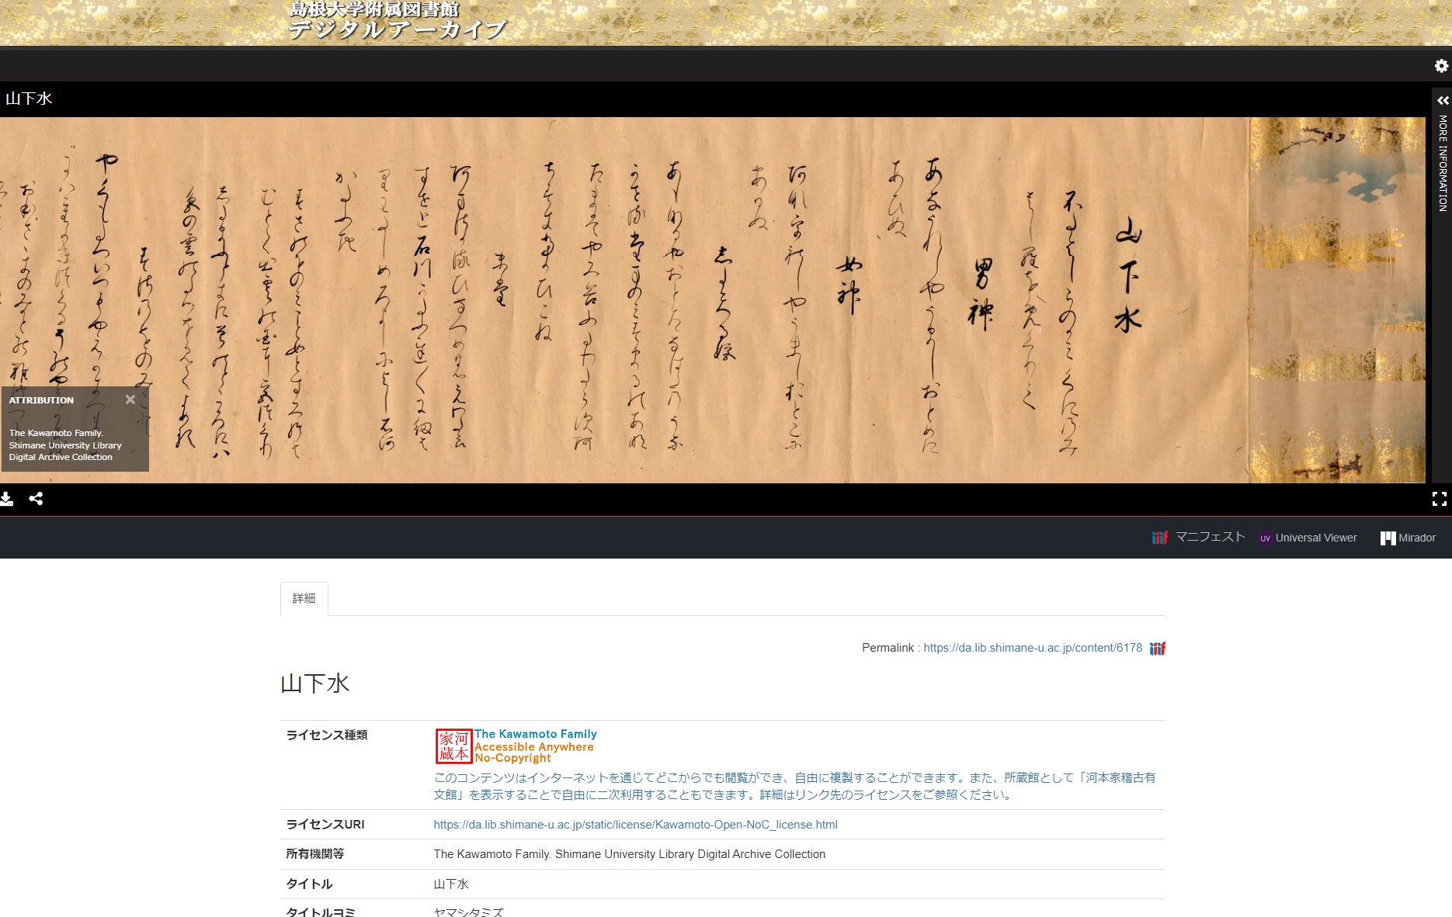The image size is (1452, 917).
Task: Click the Digital Archive site title
Action: (x=397, y=20)
